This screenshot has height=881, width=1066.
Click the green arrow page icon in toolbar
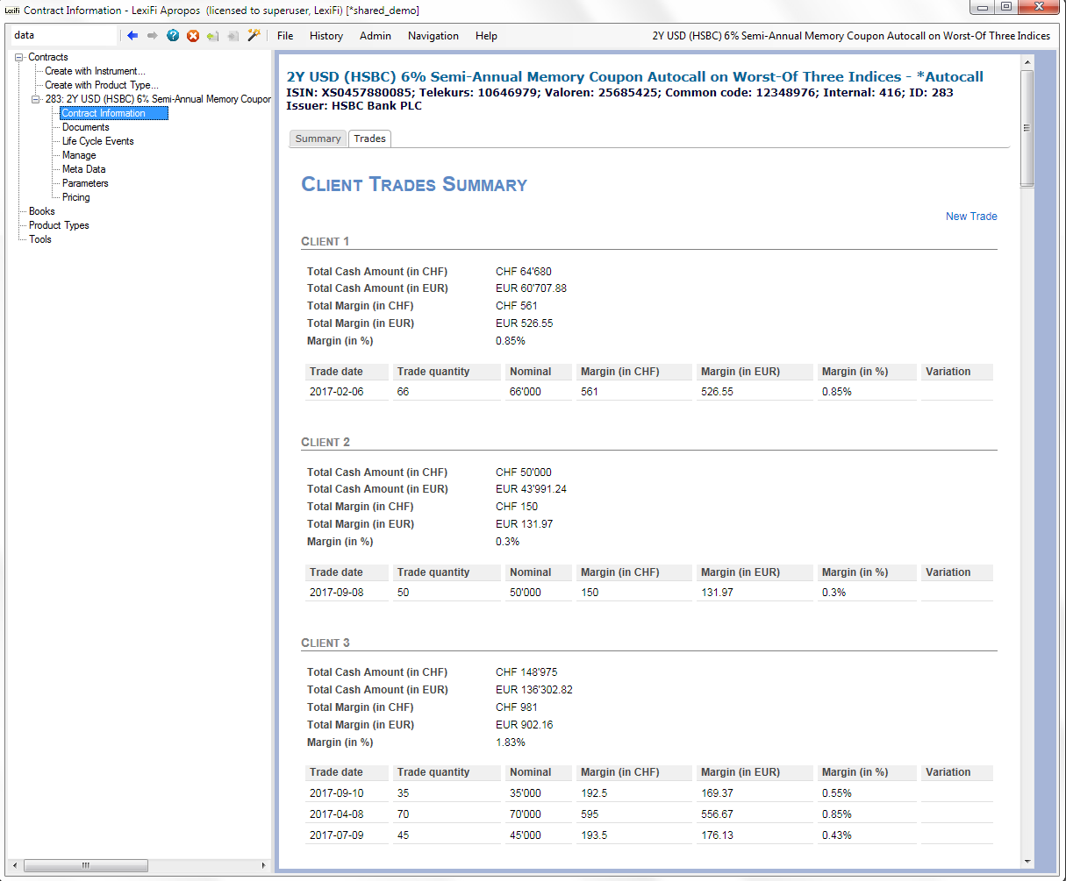coord(213,35)
